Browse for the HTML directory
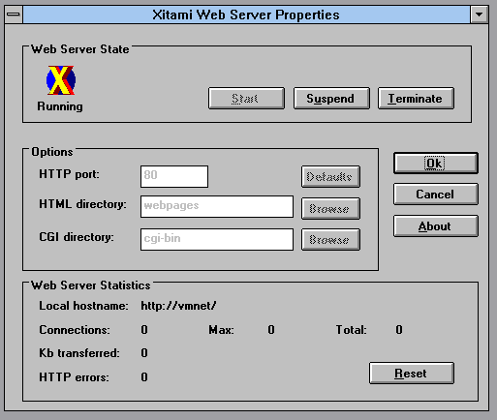This screenshot has width=497, height=420. (330, 208)
